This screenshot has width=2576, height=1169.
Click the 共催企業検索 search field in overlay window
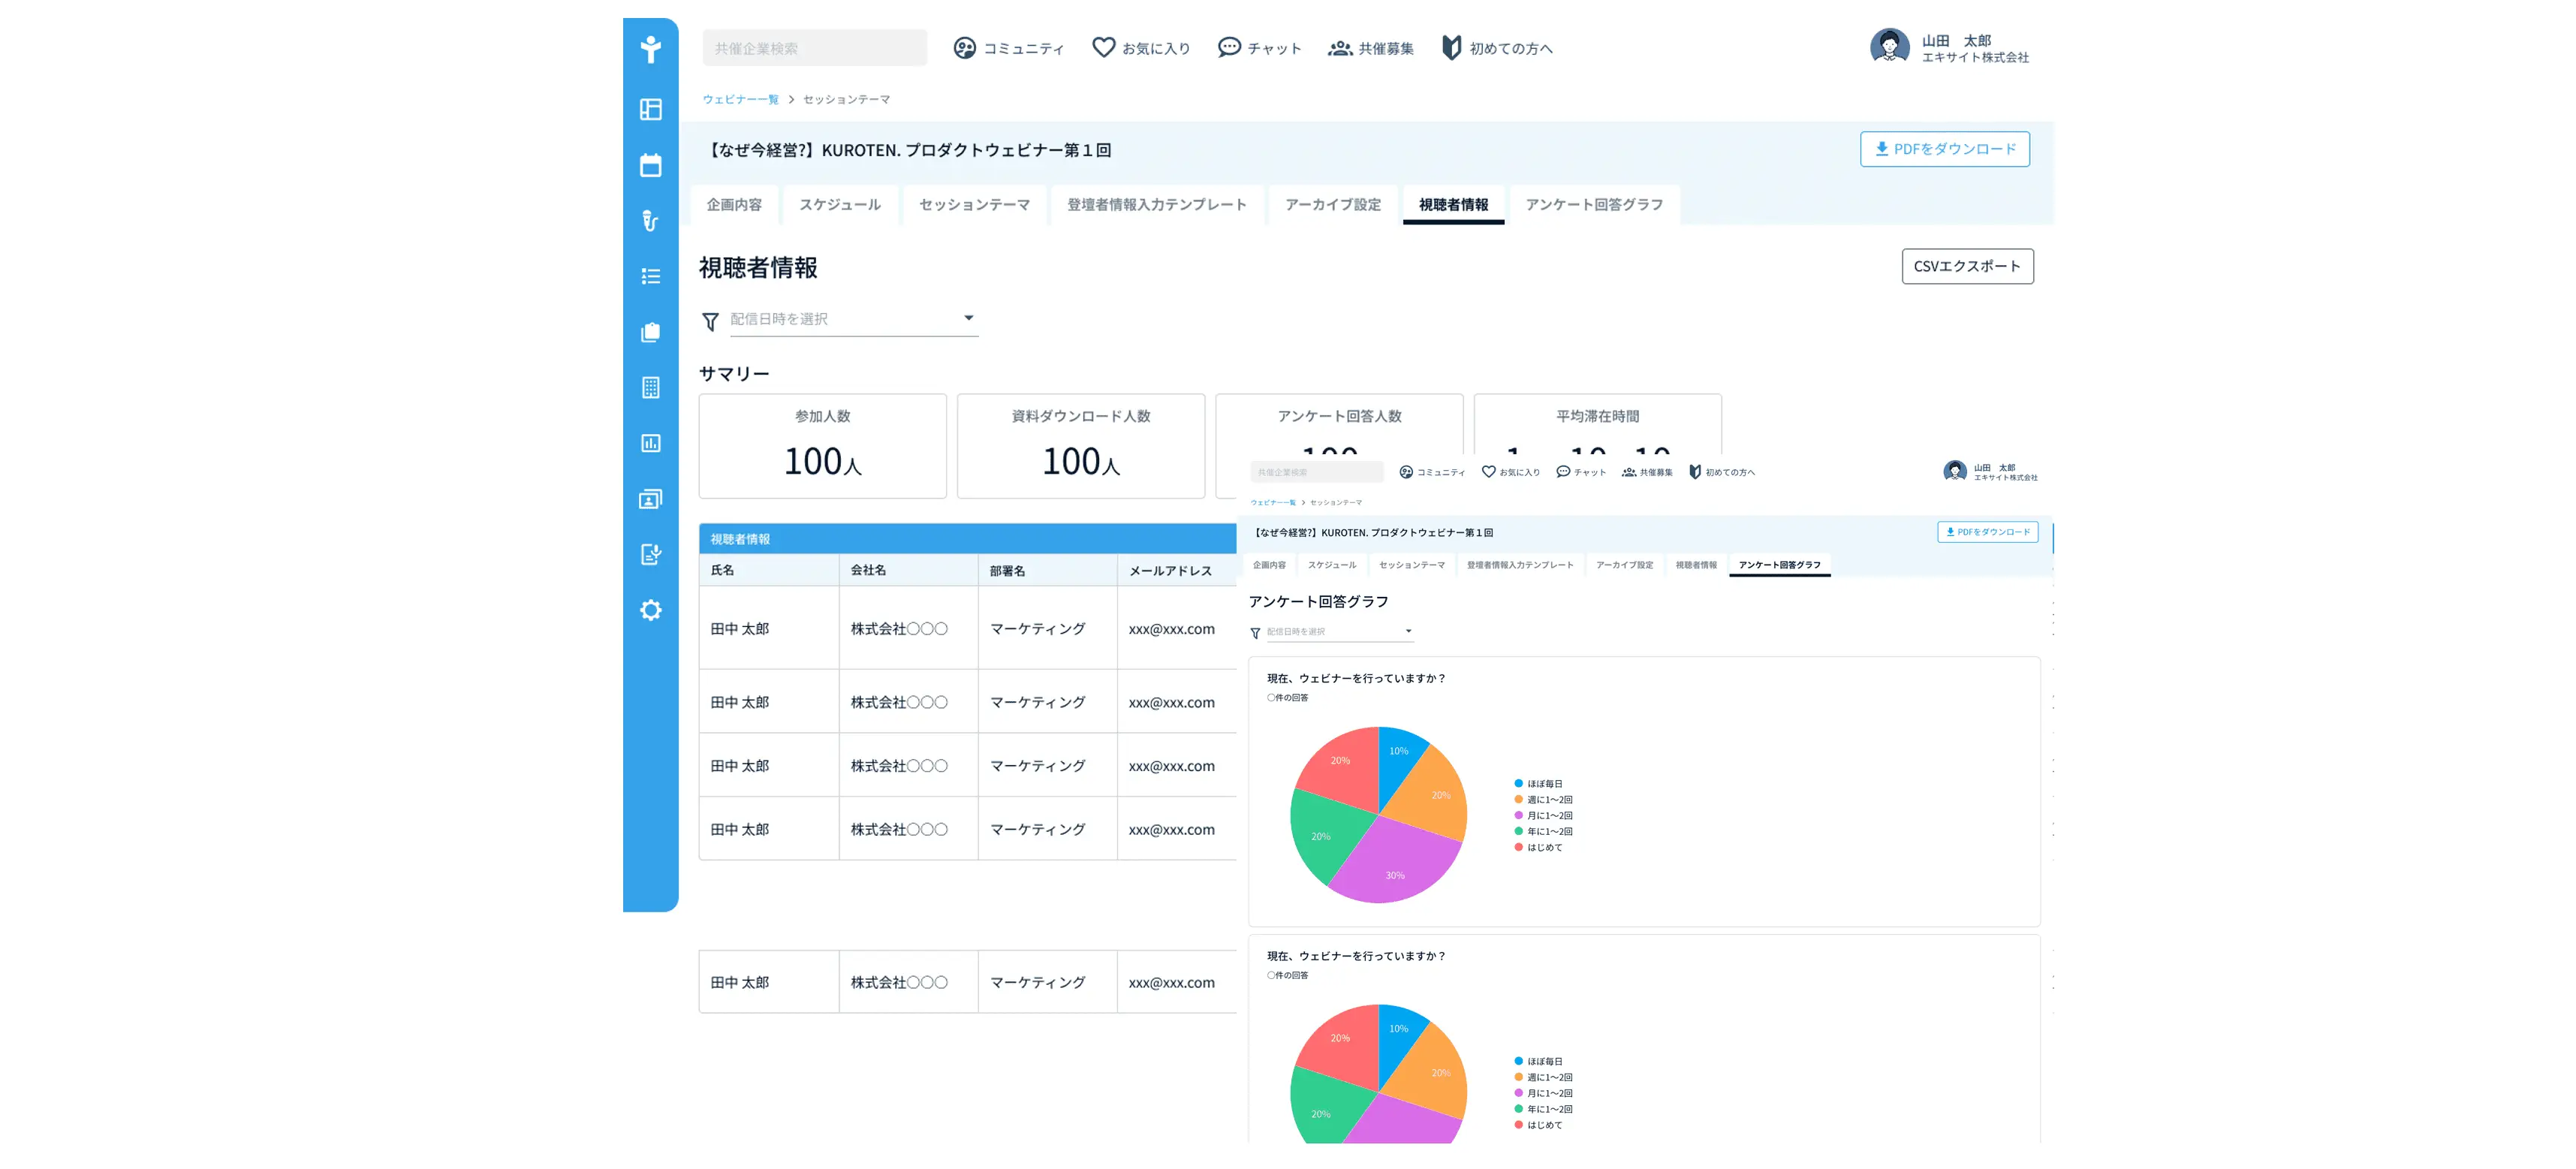point(1316,472)
